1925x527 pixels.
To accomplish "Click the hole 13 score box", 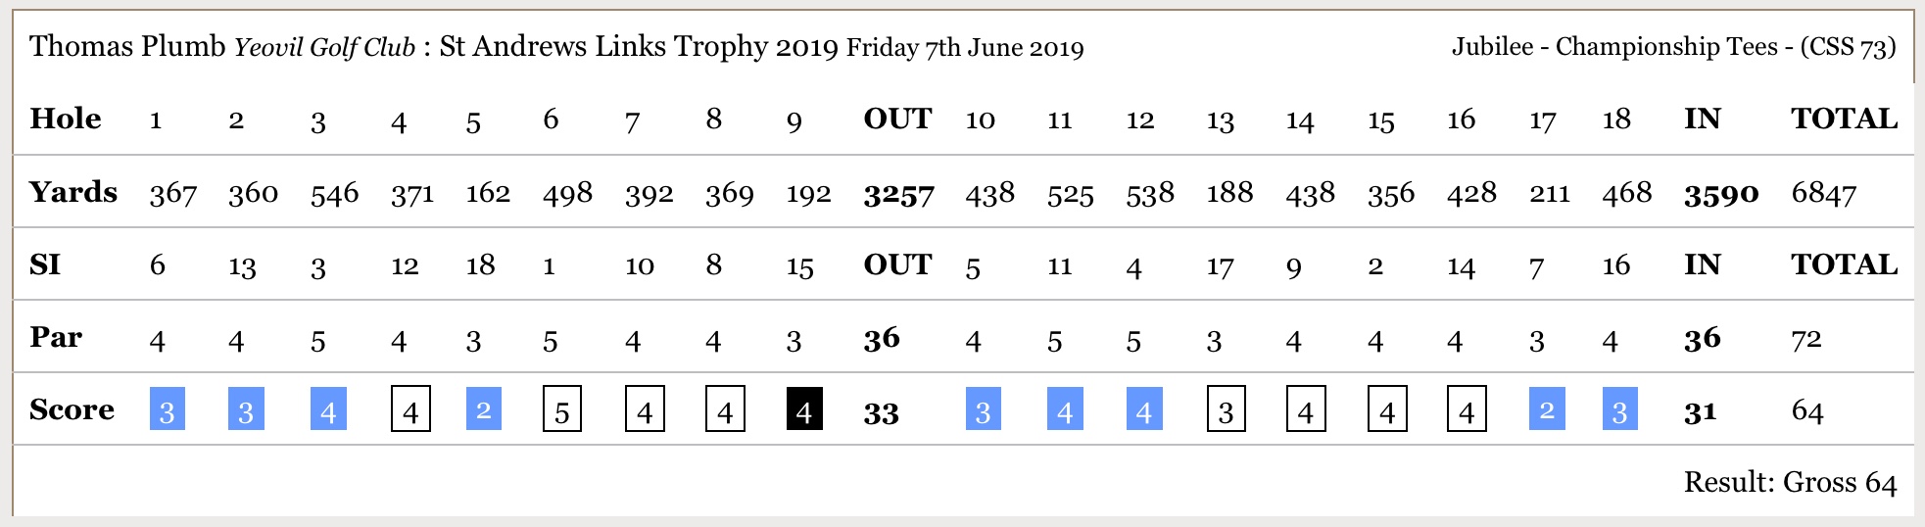I will 1227,408.
